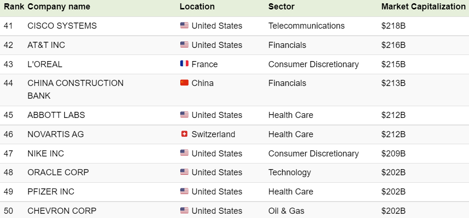
Task: Click the China flag icon
Action: click(184, 83)
